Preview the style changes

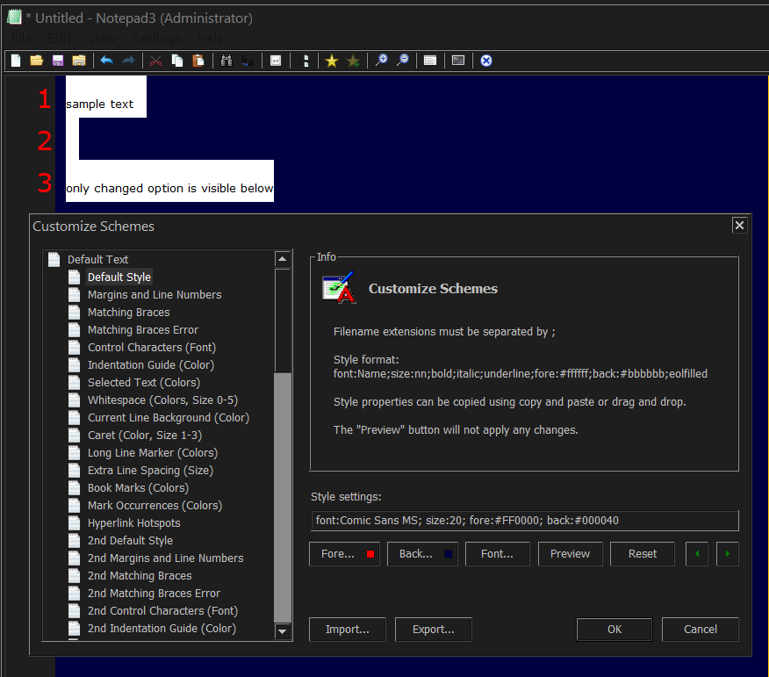[x=570, y=554]
